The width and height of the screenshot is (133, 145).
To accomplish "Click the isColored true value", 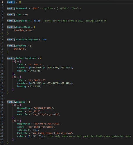I will click(35, 130).
